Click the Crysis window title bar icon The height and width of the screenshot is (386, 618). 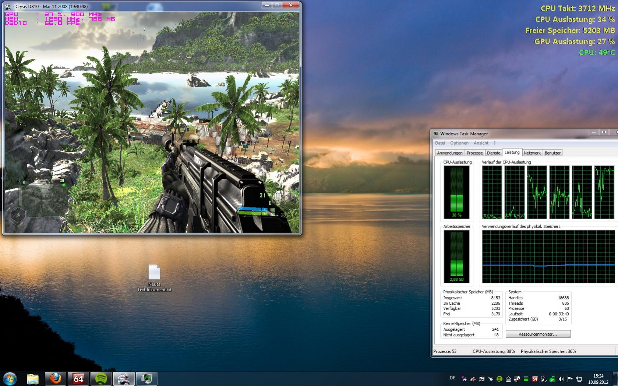8,7
